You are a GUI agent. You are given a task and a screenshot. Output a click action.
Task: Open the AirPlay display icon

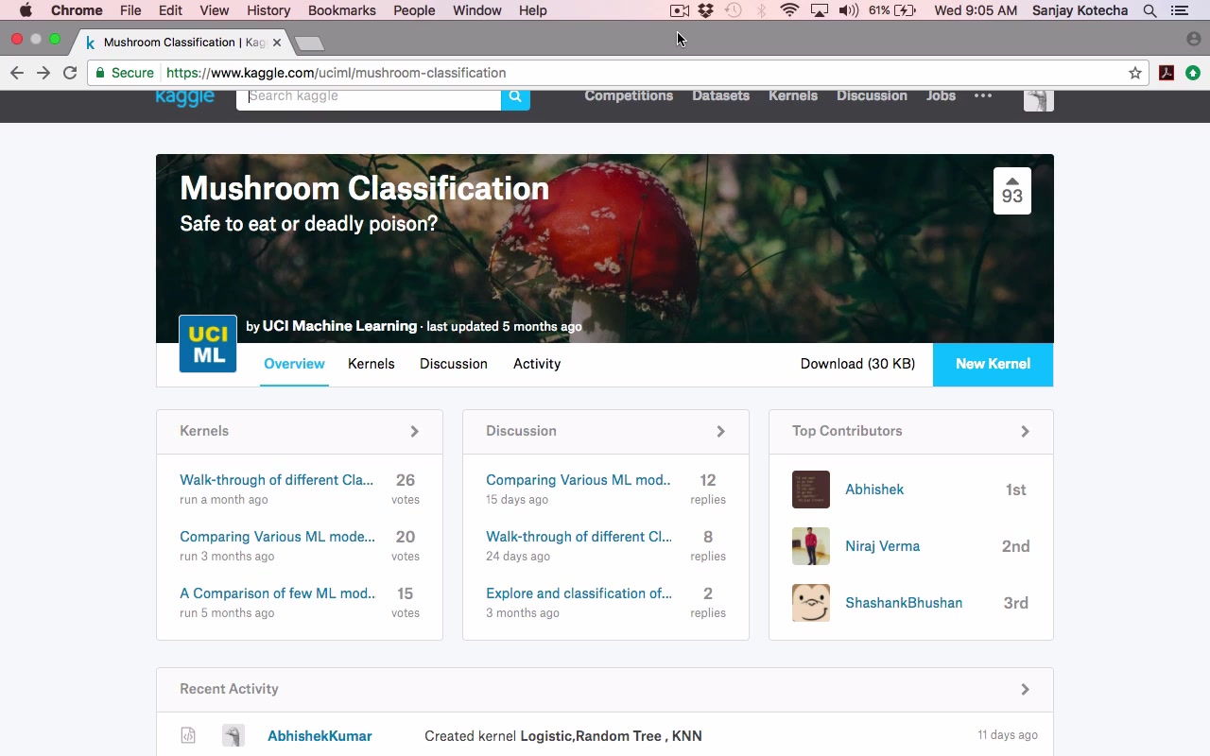[820, 10]
